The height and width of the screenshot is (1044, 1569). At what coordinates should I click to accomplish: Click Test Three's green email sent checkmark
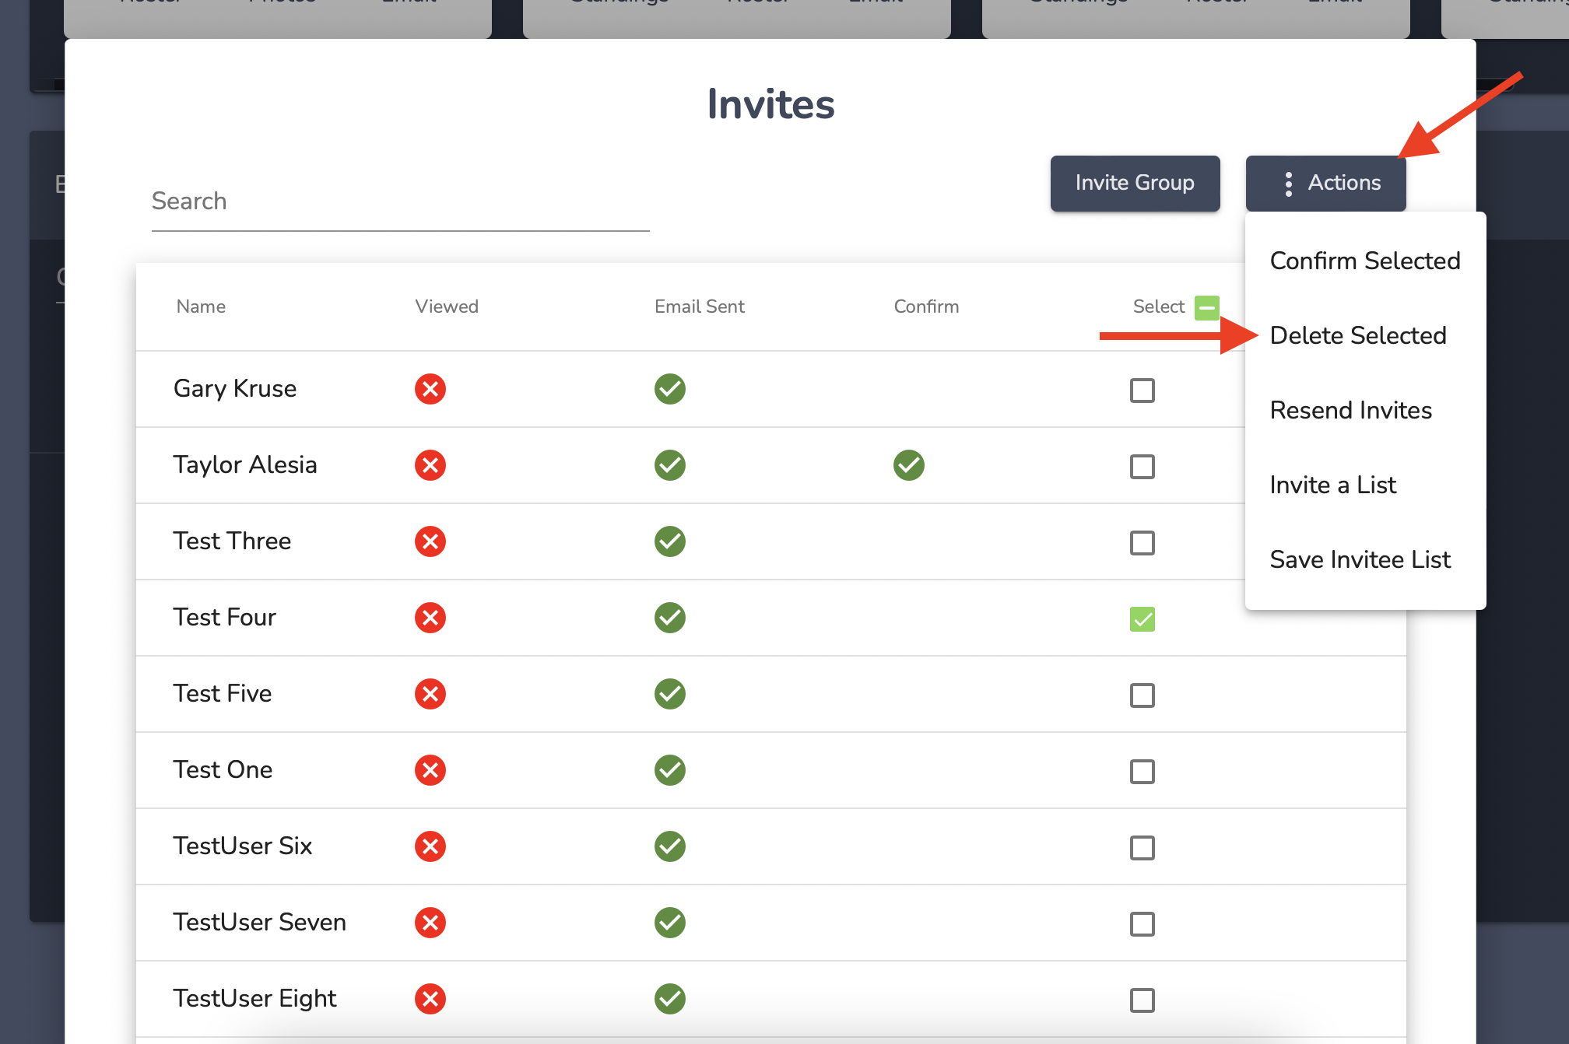[x=670, y=541]
